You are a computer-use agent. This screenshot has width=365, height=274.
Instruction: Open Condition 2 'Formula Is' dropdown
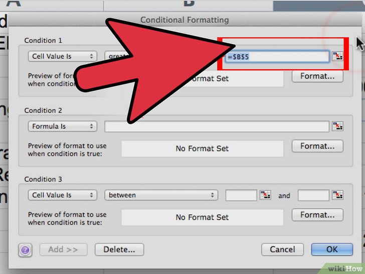click(62, 126)
